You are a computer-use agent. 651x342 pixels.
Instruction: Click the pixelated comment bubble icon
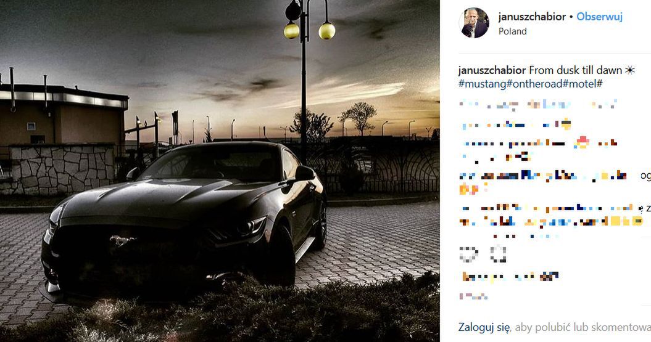pyautogui.click(x=498, y=254)
